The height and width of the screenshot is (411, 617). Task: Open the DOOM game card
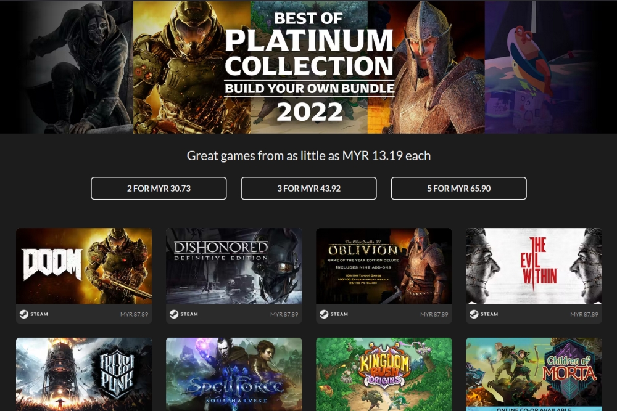point(84,275)
